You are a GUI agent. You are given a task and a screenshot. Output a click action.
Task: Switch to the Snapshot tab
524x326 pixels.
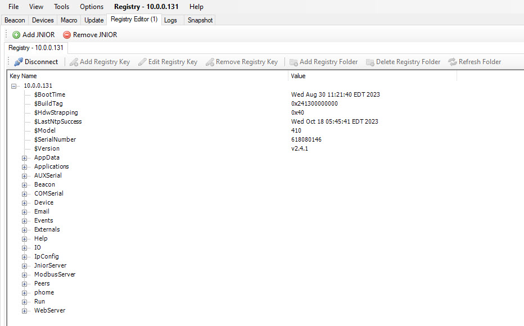click(199, 20)
